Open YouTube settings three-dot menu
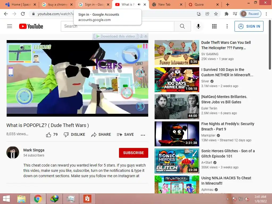This screenshot has width=272, height=204. tap(227, 26)
